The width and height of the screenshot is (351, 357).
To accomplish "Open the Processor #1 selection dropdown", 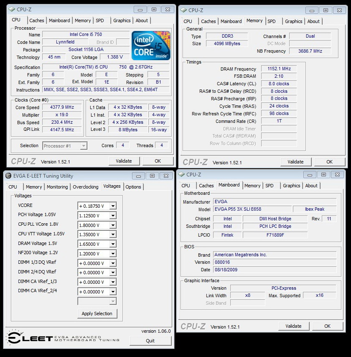I will tap(84, 146).
